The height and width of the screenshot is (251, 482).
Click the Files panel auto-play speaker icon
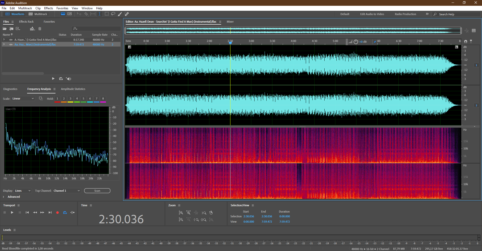[69, 79]
